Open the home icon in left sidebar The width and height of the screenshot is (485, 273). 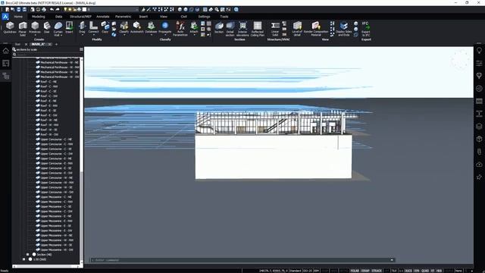pos(5,51)
